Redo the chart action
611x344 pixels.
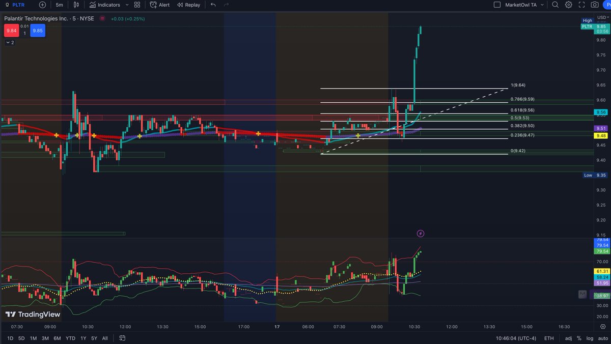227,5
